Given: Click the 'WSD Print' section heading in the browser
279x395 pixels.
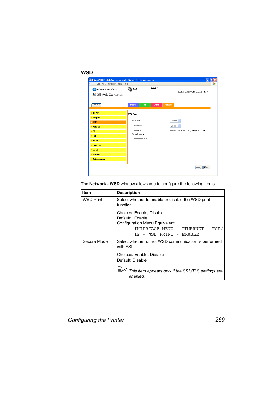Looking at the screenshot, I should click(132, 114).
